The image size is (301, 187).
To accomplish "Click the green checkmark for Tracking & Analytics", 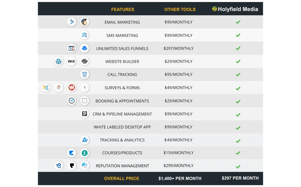I will click(x=238, y=141).
